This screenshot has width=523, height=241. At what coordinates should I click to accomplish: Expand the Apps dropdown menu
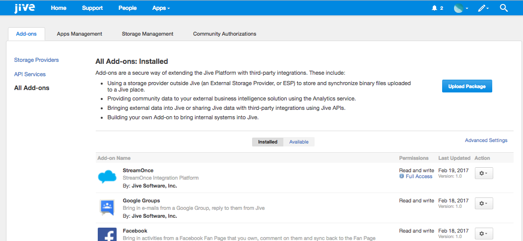pyautogui.click(x=161, y=8)
